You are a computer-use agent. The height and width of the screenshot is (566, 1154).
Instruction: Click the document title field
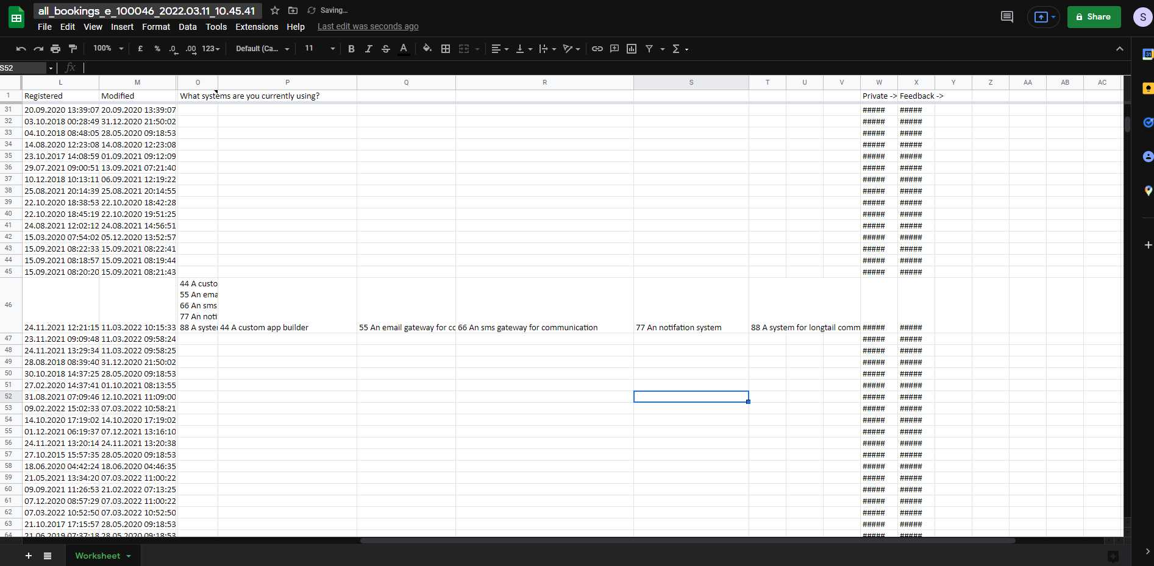coord(147,11)
